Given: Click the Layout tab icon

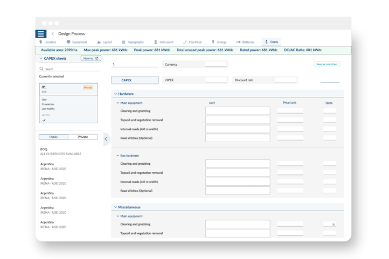Looking at the screenshot, I should 99,43.
